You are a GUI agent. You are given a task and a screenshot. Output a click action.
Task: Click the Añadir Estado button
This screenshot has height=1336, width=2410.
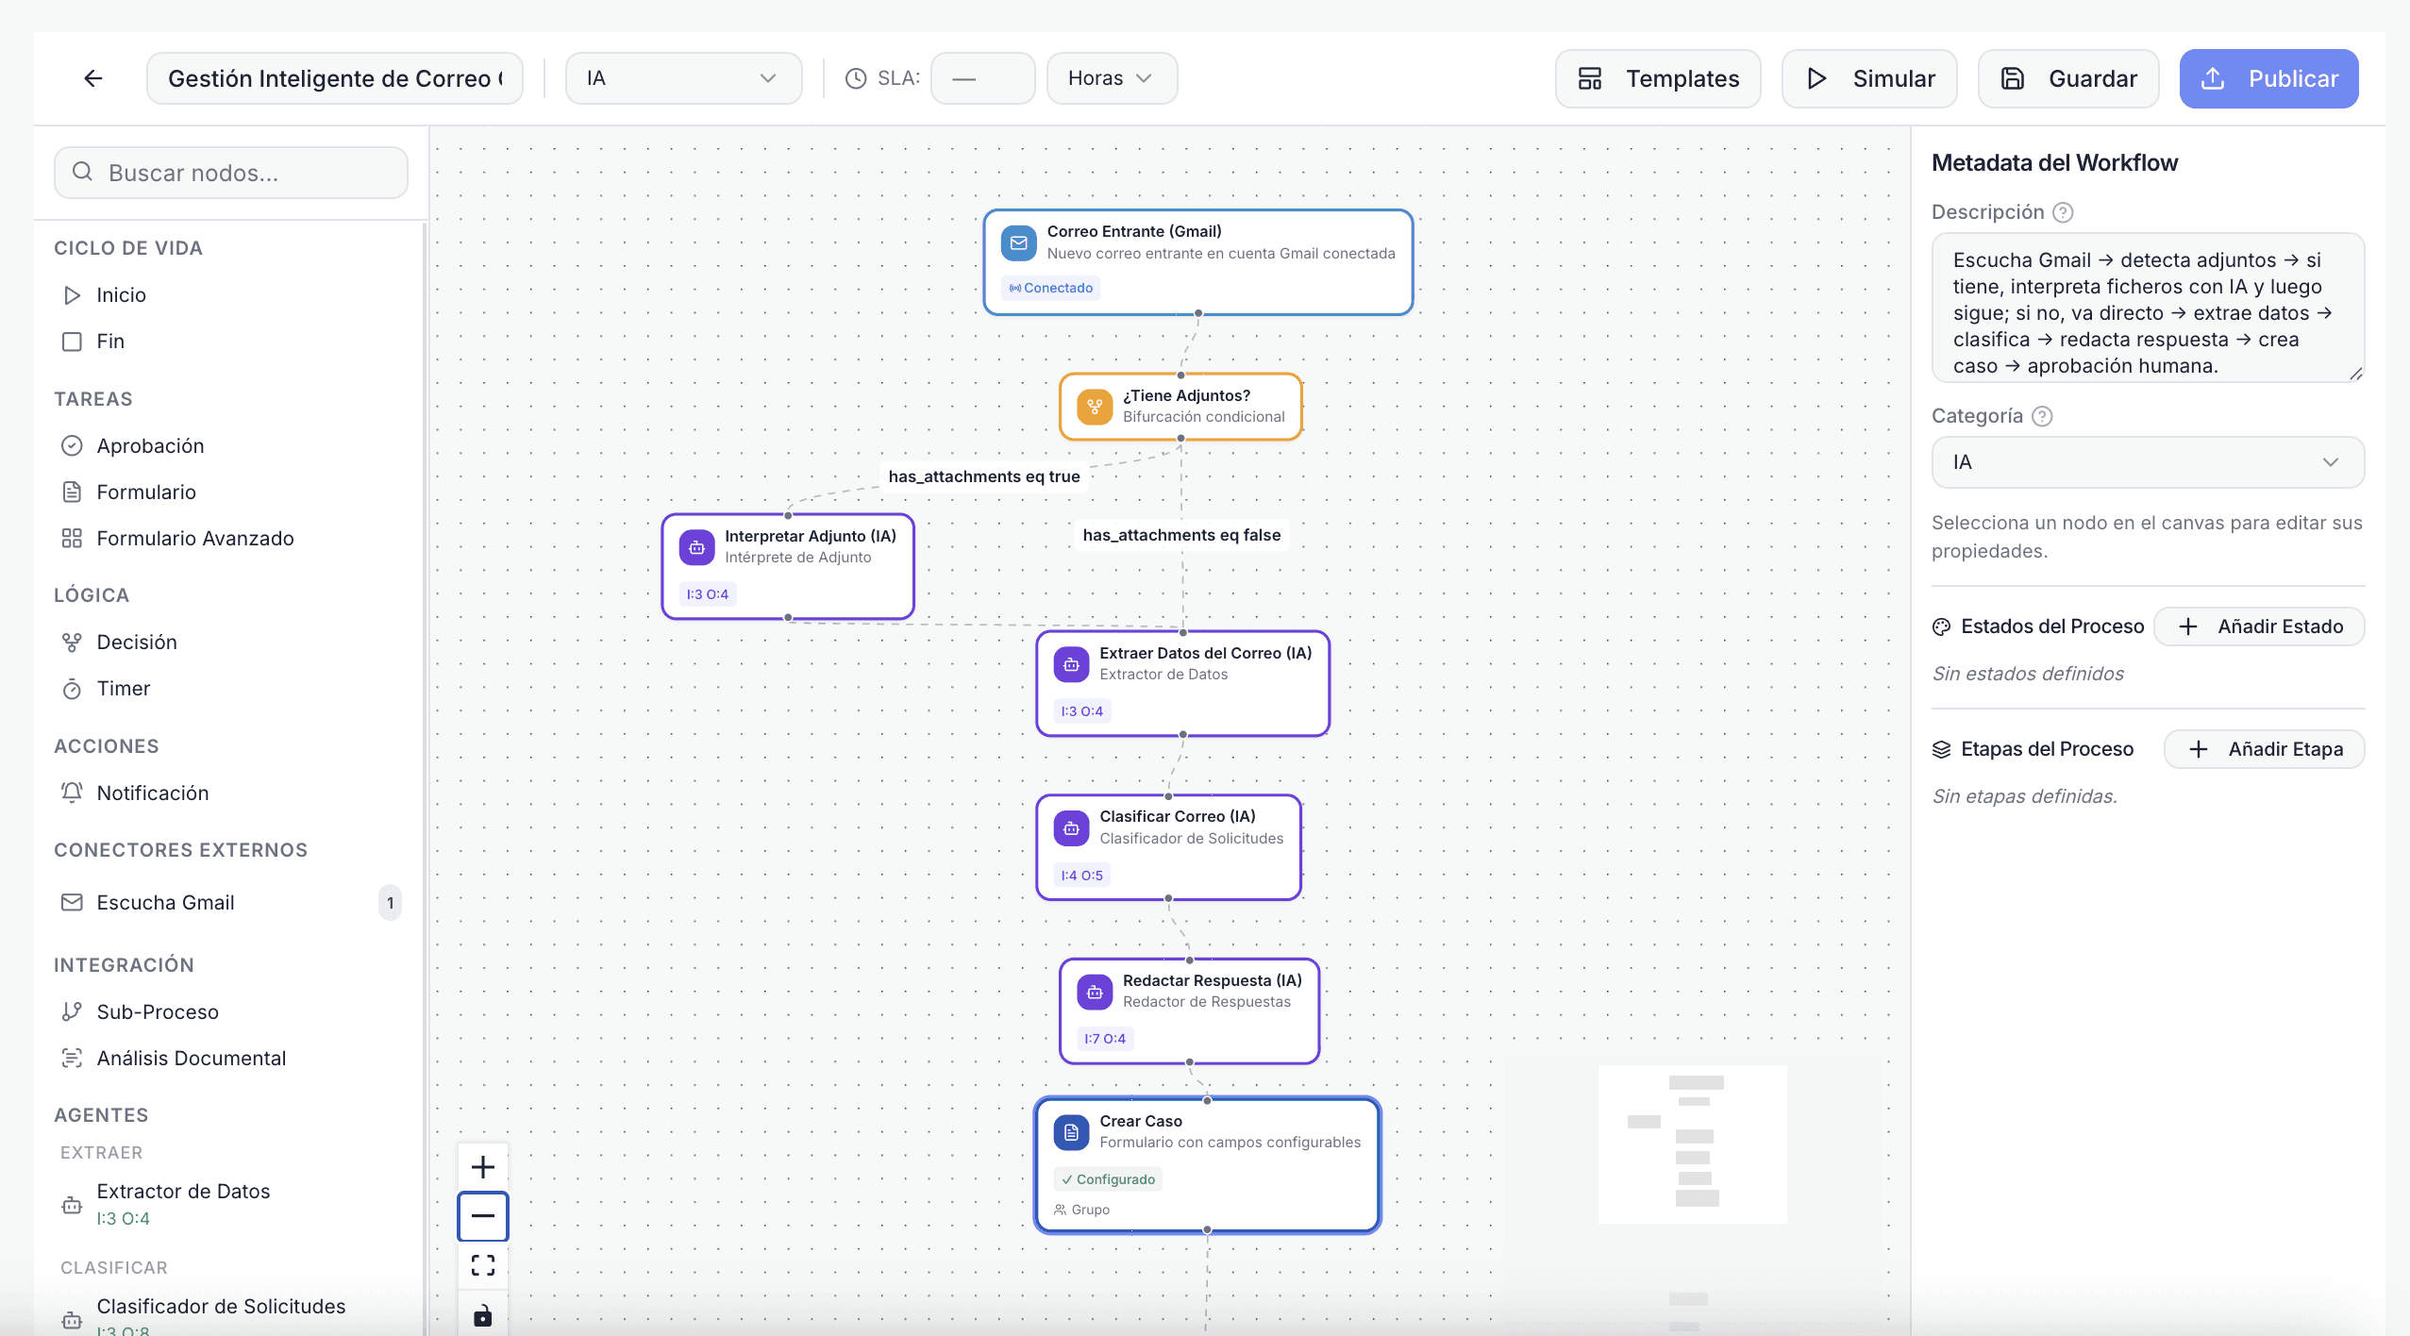(x=2259, y=626)
